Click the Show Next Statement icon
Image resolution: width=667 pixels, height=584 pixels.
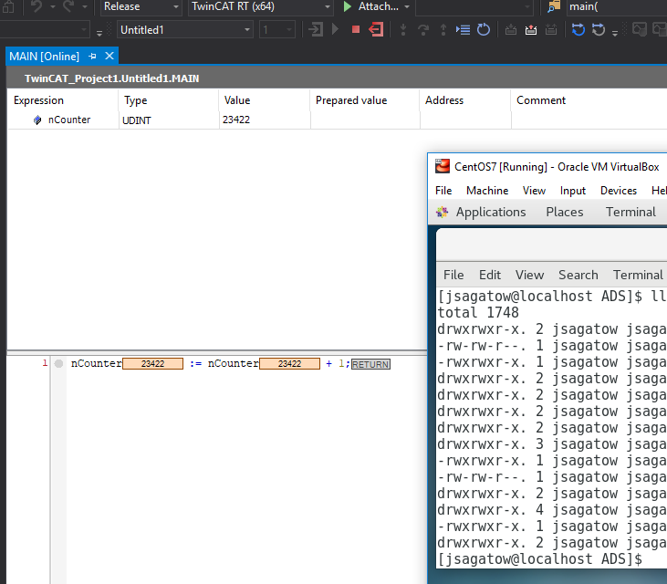(x=463, y=30)
